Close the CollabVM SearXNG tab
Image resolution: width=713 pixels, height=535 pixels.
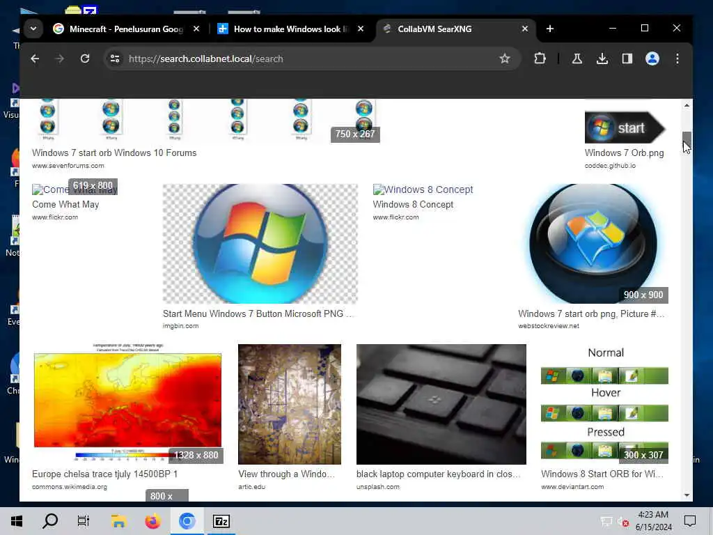click(525, 29)
